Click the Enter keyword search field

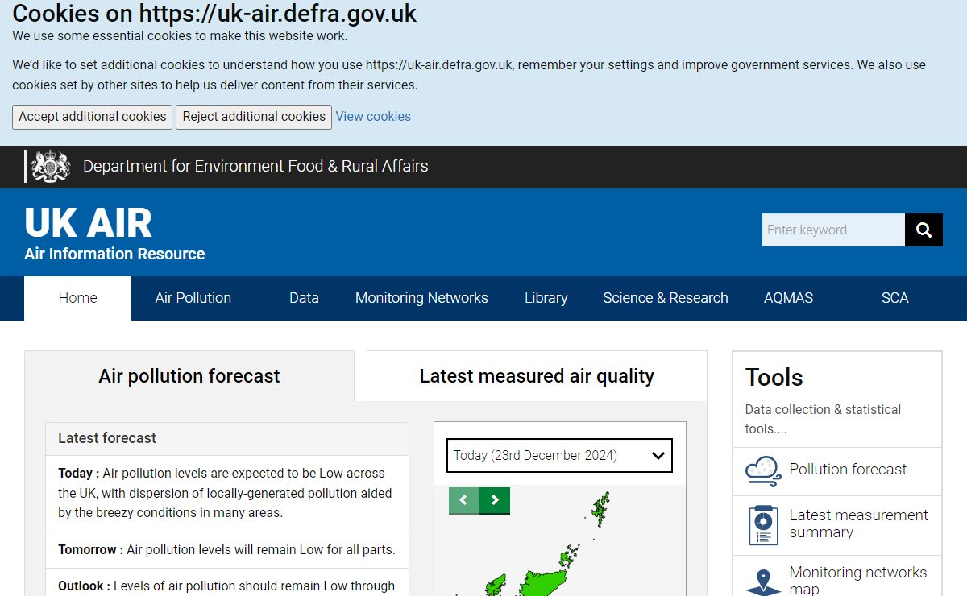(x=833, y=230)
